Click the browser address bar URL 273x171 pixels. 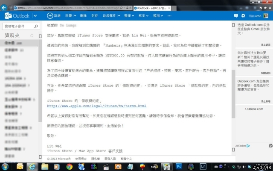pos(68,8)
